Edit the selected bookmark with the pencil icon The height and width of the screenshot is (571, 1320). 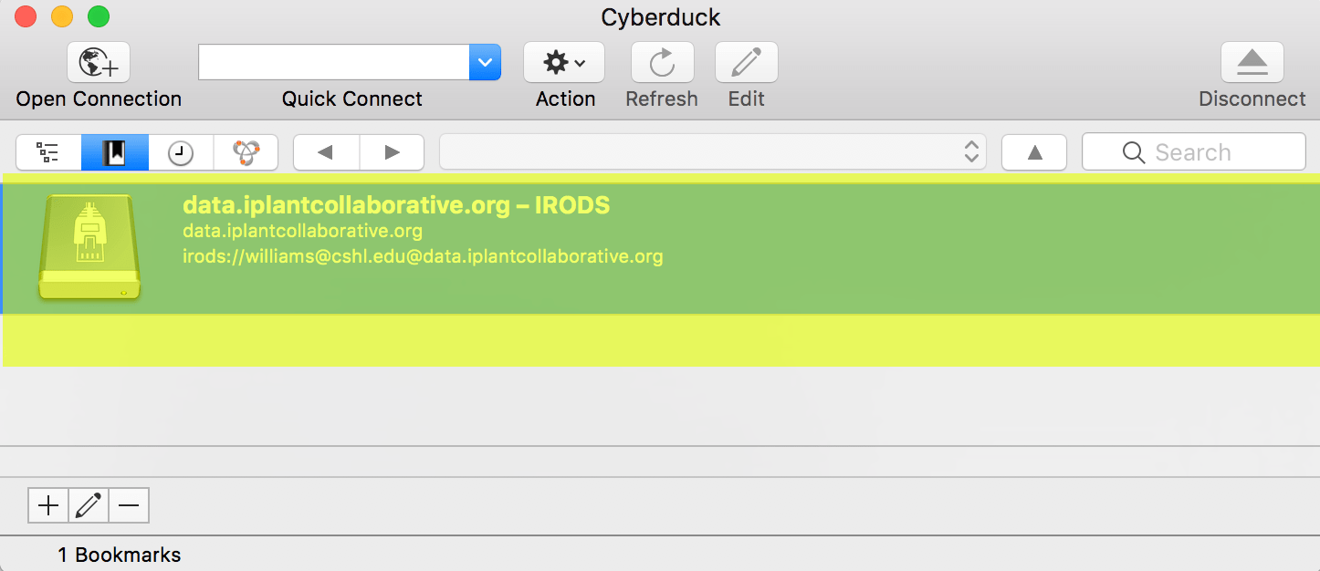coord(88,504)
